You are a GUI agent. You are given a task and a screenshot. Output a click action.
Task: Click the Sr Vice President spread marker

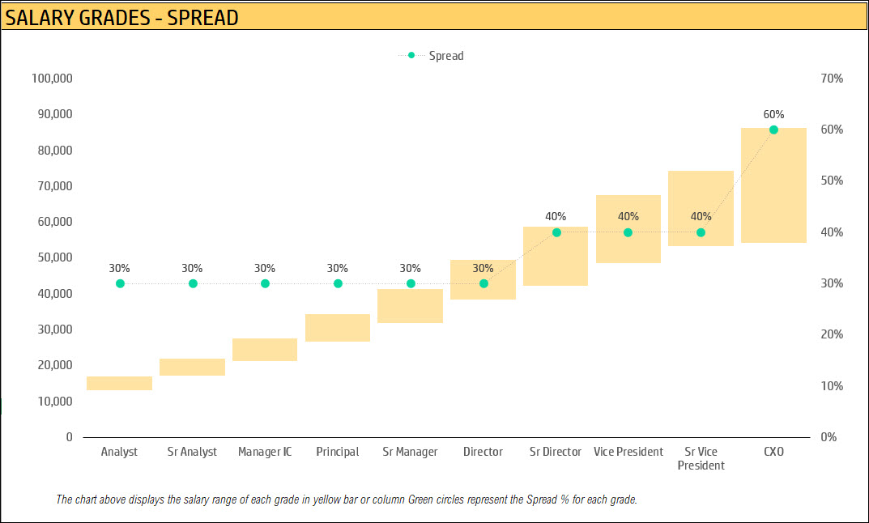701,232
